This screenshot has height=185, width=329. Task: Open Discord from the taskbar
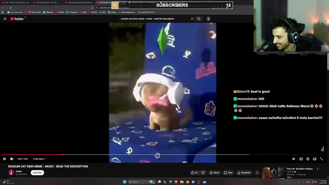click(x=193, y=182)
